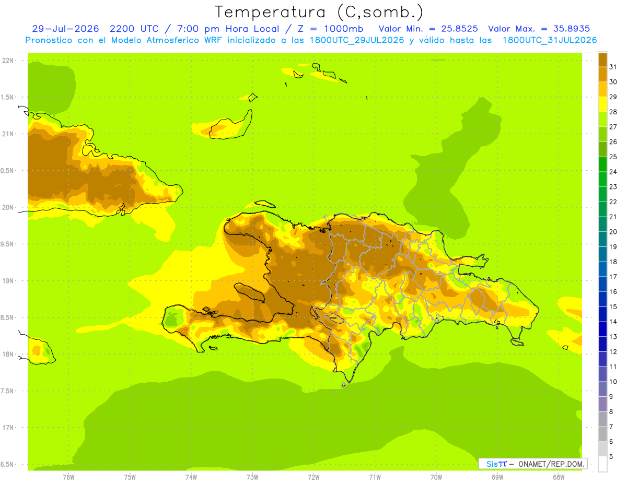This screenshot has height=484, width=627.
Task: Click 'Valor Min. = 25.8525' value
Action: tap(428, 29)
